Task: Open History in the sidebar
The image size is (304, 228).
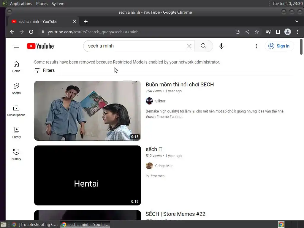Action: 16,154
